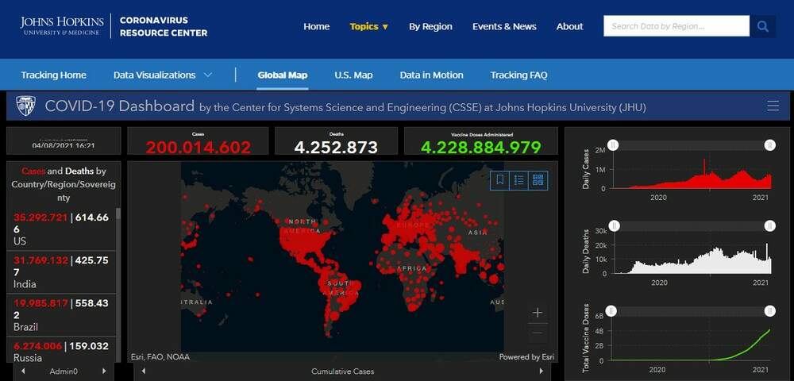Expand the Topics dropdown menu
794x381 pixels.
(x=369, y=26)
